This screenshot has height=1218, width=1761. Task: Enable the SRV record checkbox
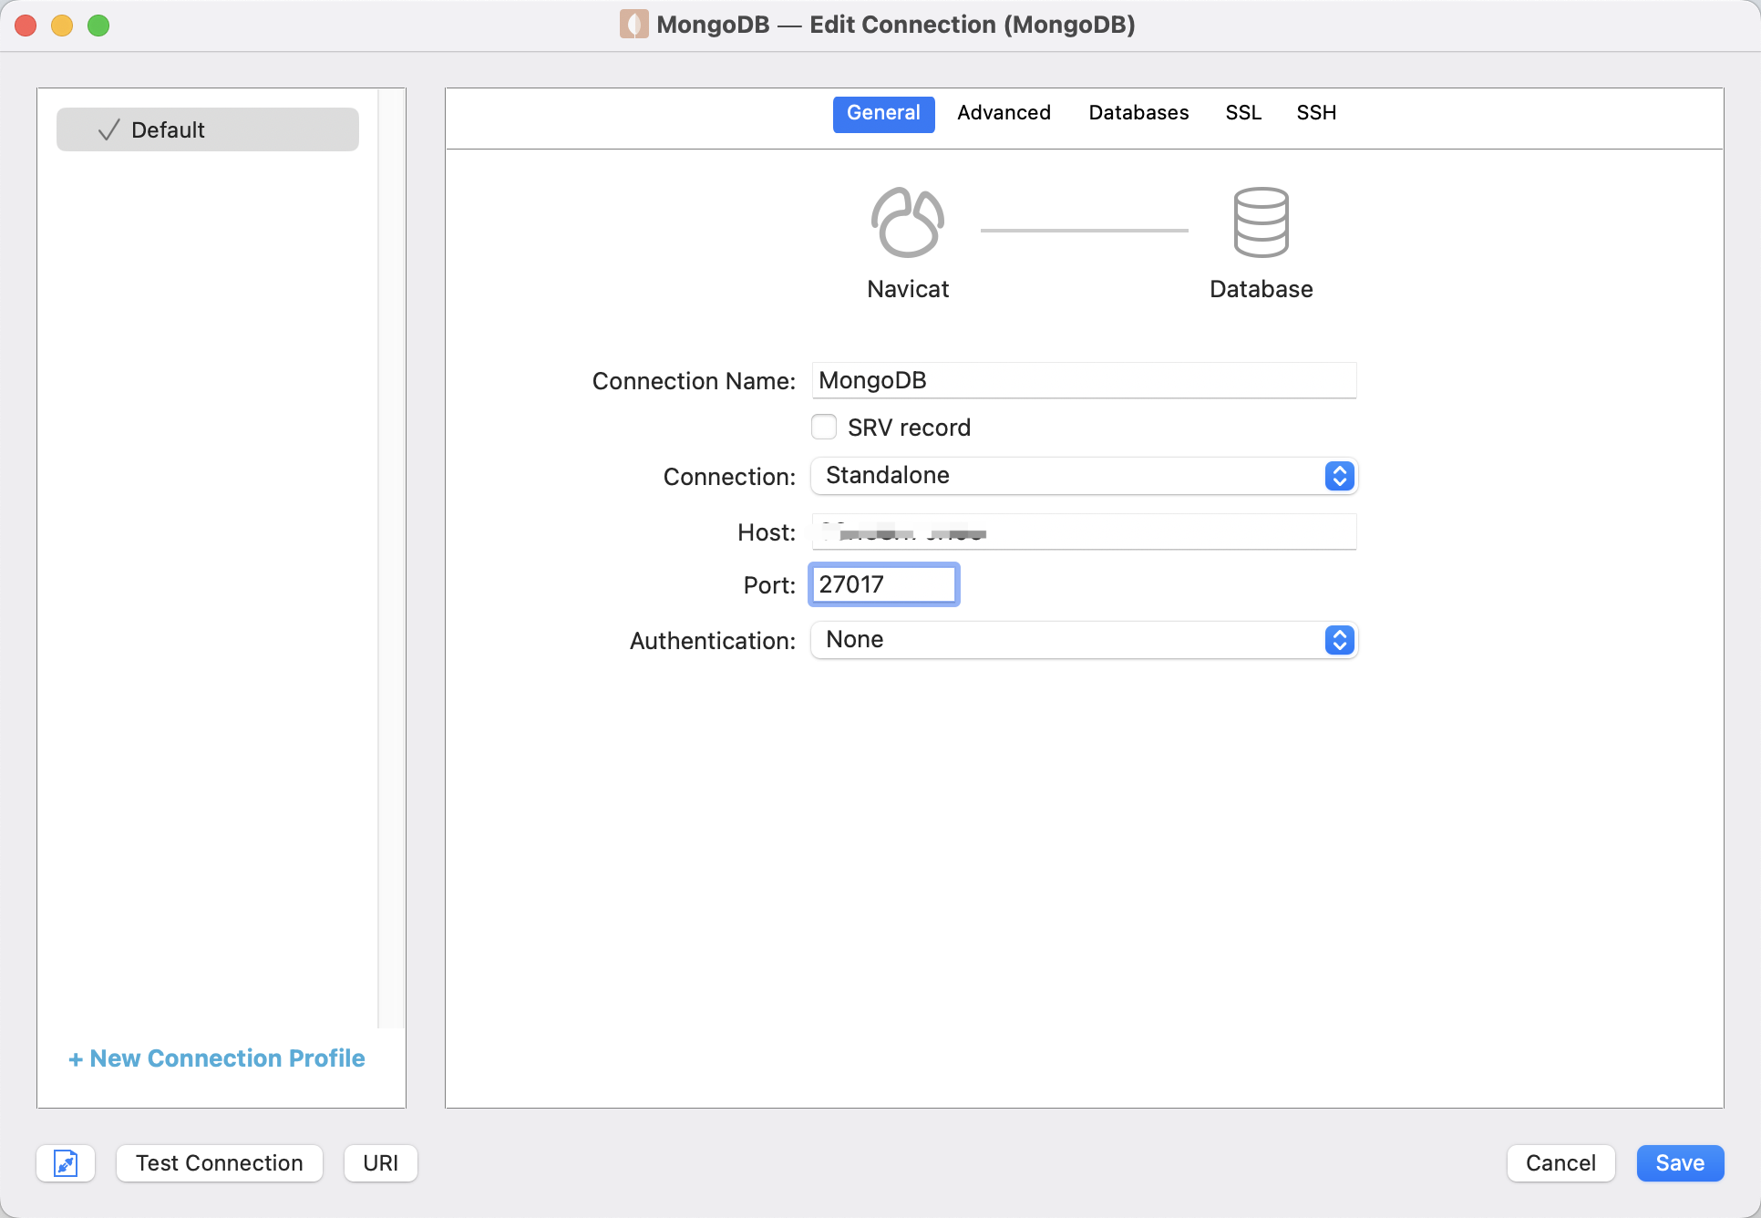(x=824, y=427)
